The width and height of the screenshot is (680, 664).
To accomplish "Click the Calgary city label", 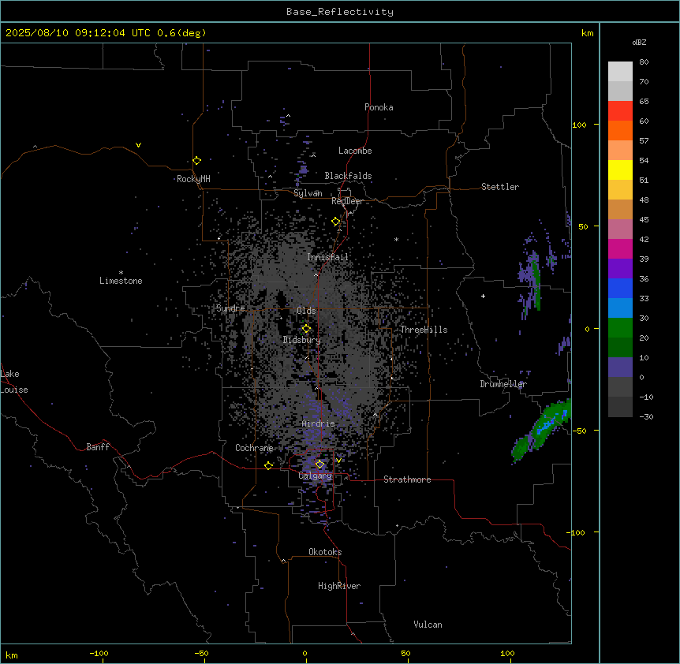I will (315, 476).
